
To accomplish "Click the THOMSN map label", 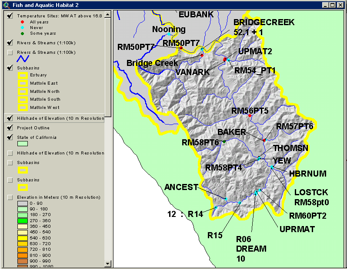I will coord(290,148).
